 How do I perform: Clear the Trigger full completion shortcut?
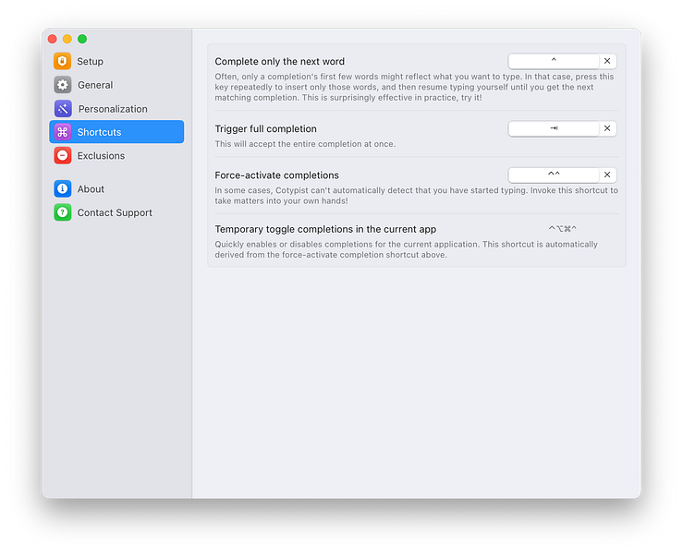[607, 128]
